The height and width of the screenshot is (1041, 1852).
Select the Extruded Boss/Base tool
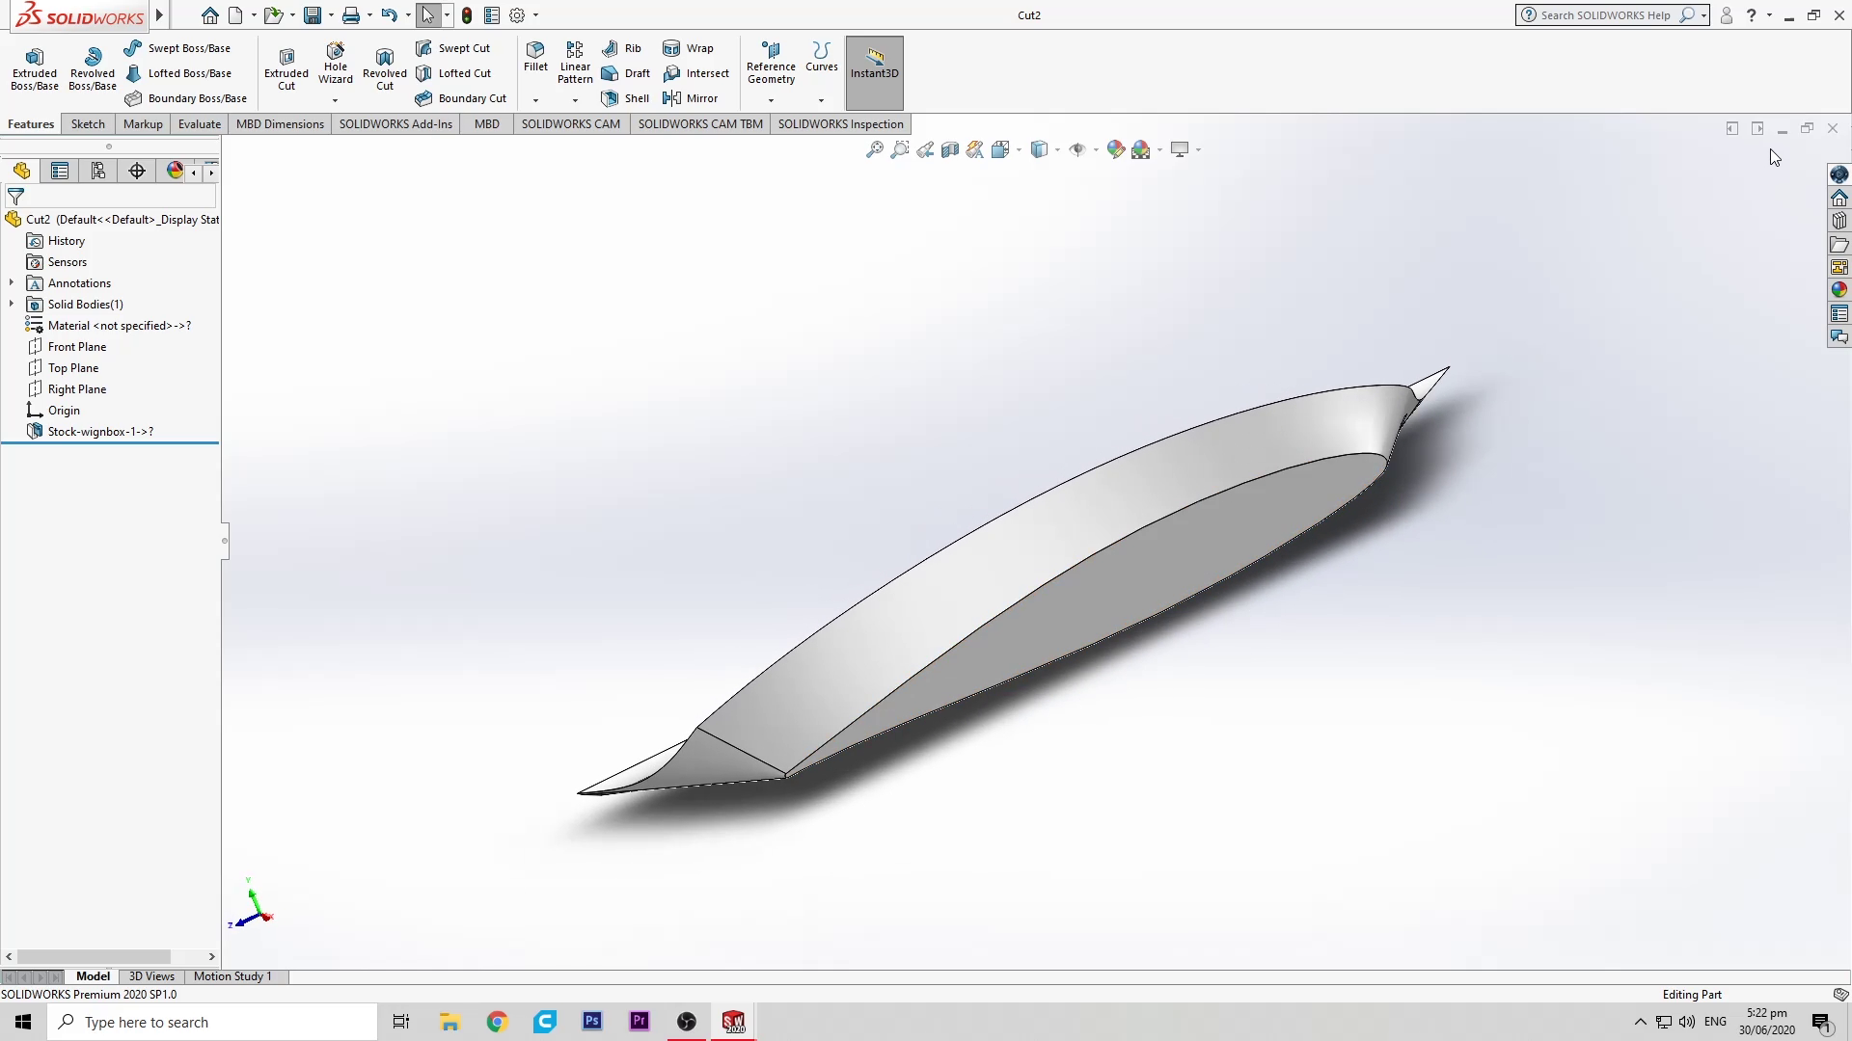35,68
